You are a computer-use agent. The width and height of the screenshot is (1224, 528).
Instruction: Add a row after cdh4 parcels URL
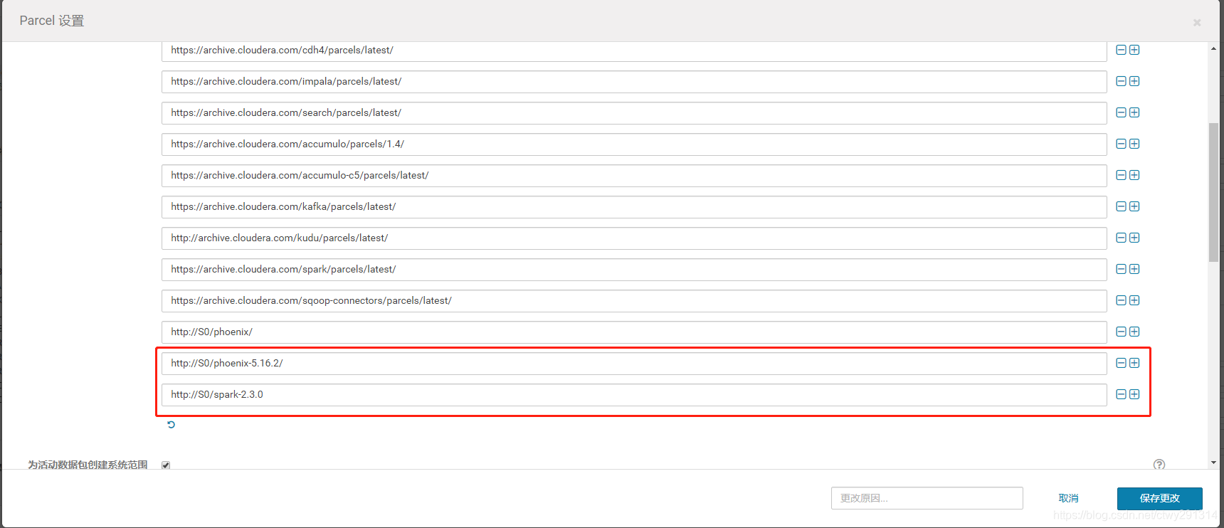click(x=1134, y=50)
